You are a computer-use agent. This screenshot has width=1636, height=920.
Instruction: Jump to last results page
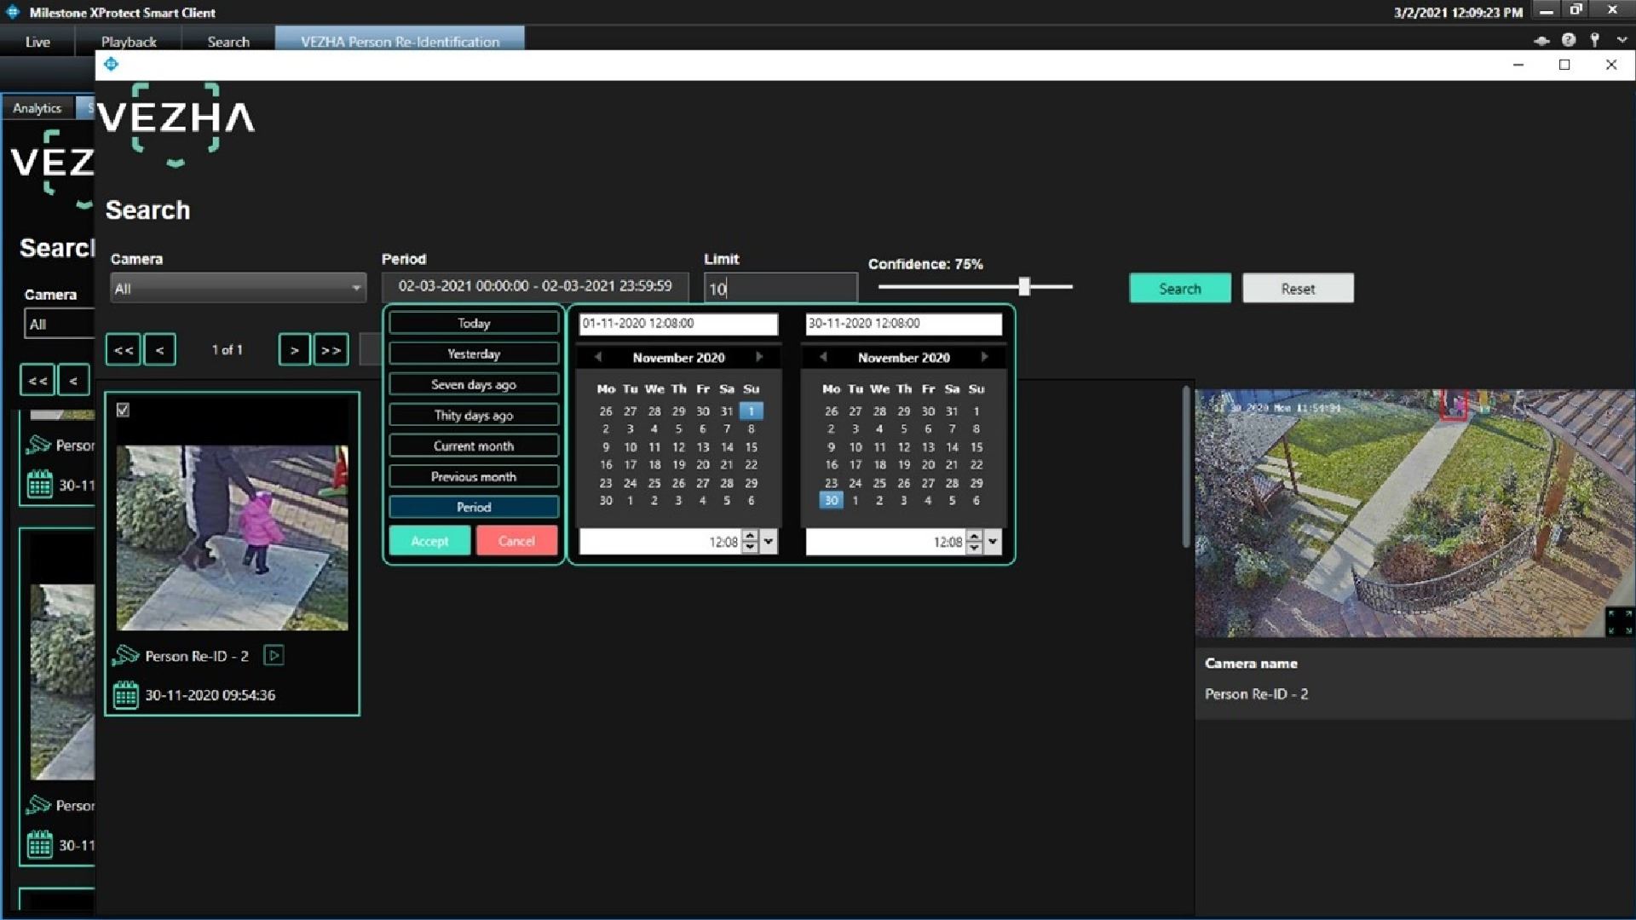[x=331, y=350]
